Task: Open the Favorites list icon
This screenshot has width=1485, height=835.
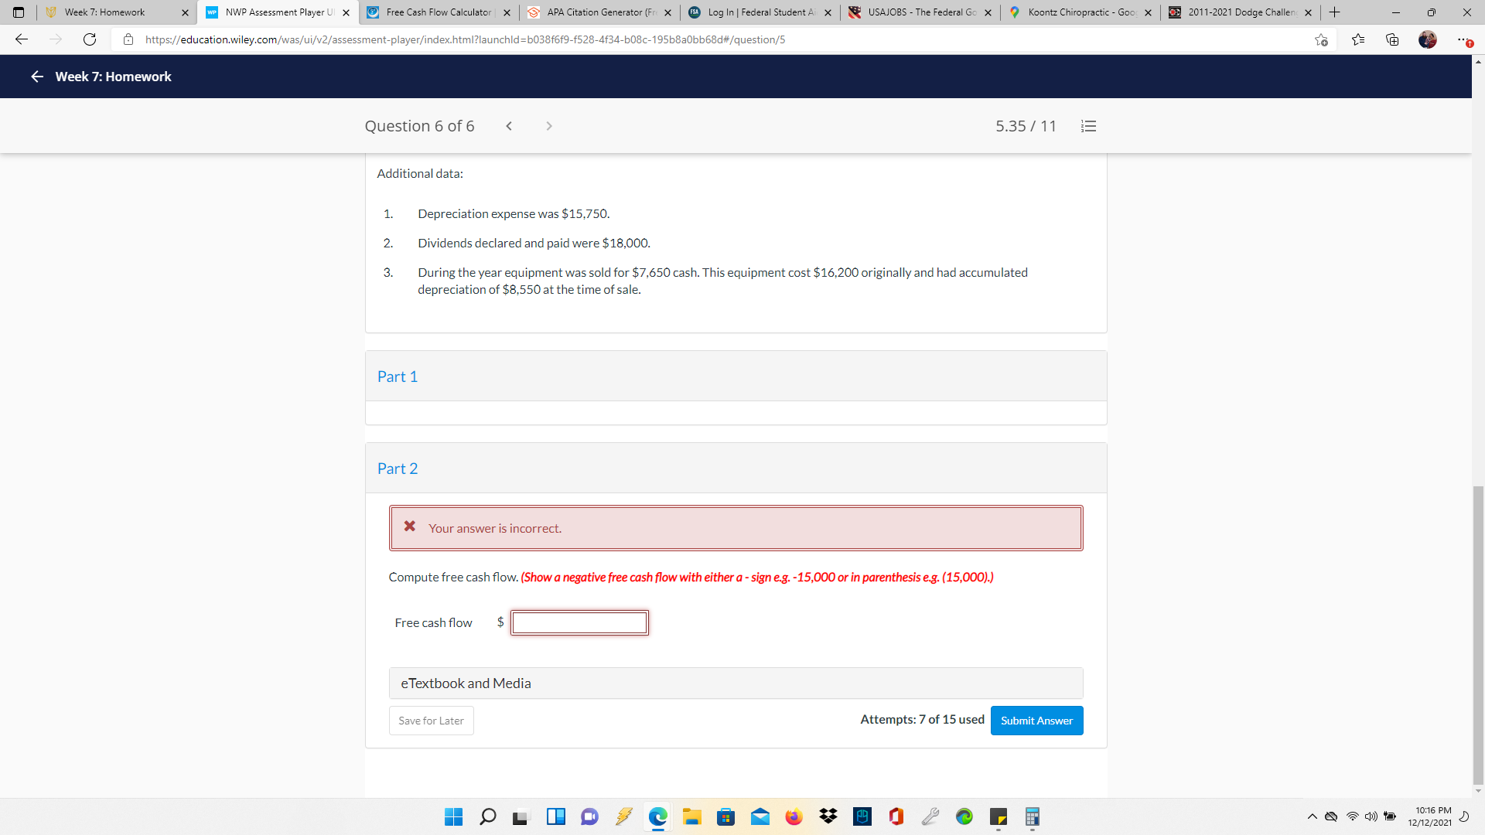Action: (1359, 39)
